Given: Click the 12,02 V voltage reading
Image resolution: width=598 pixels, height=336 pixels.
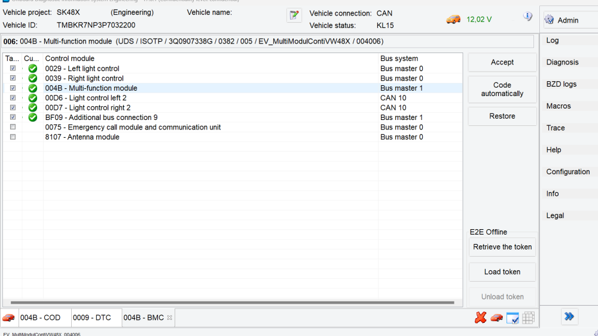Looking at the screenshot, I should click(479, 20).
